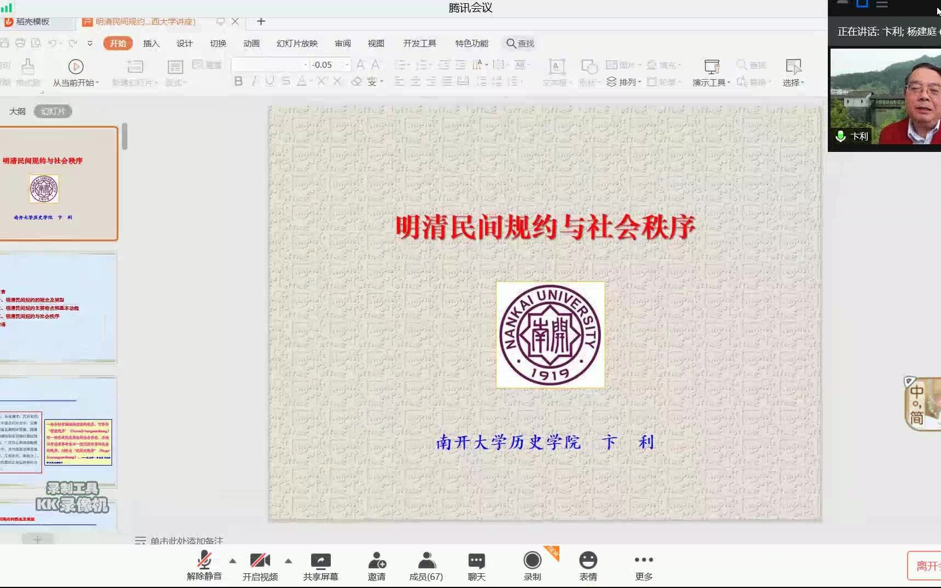
Task: Open the 审阅 review tab
Action: coord(343,43)
